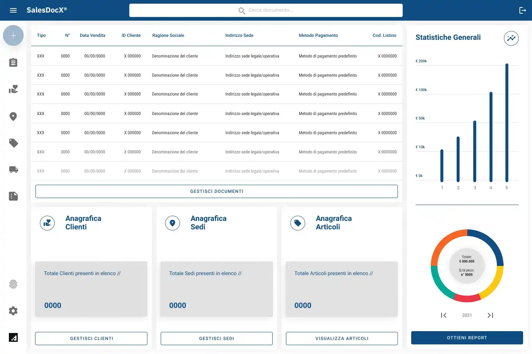Click the Cerca documento search field

[x=266, y=10]
